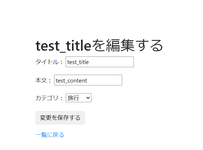This screenshot has height=150, width=203.
Task: Click the page heading test_titleを編集する
Action: click(99, 46)
